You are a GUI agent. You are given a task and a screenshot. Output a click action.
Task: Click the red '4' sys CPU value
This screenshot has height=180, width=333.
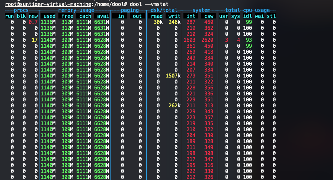[x=238, y=40]
